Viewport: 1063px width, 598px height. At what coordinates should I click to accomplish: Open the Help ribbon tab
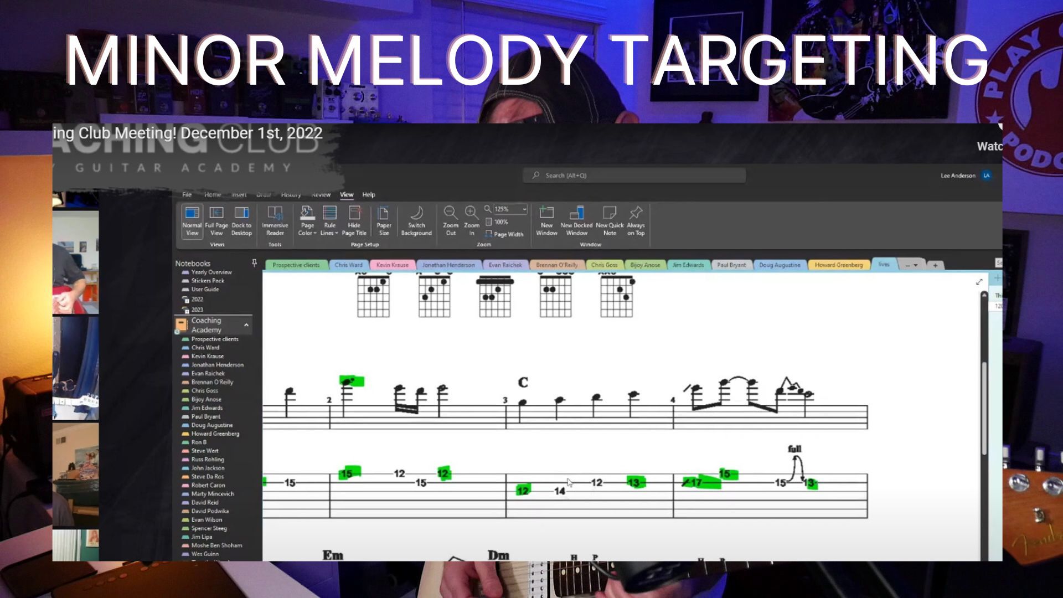point(369,195)
